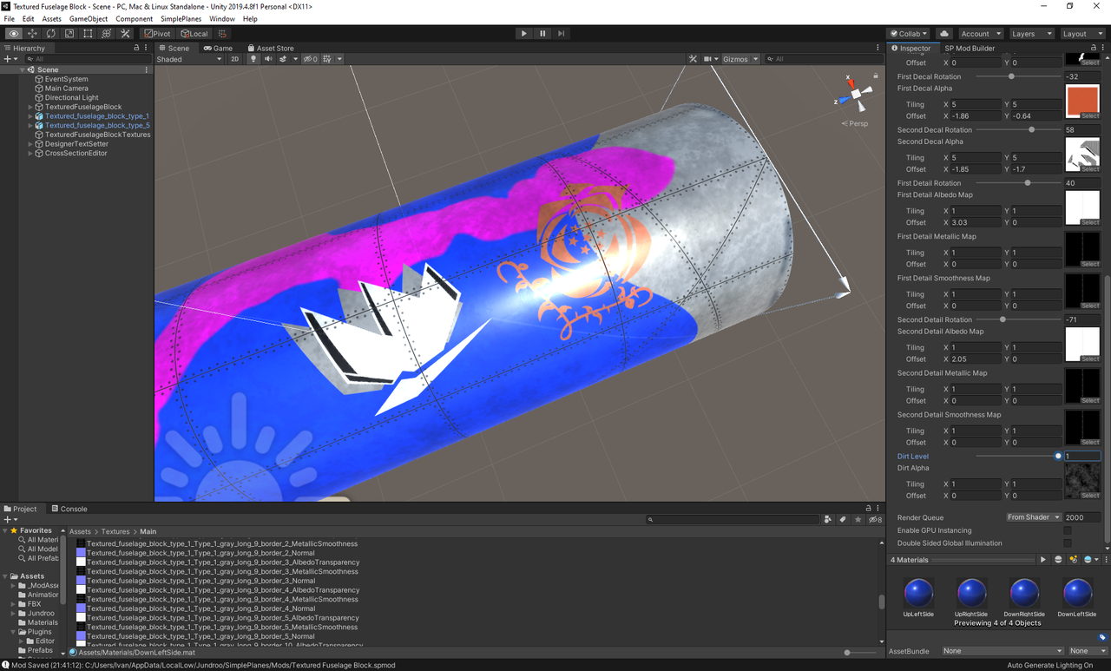This screenshot has height=671, width=1111.
Task: Search by label tag icon in Project panel
Action: click(x=843, y=519)
